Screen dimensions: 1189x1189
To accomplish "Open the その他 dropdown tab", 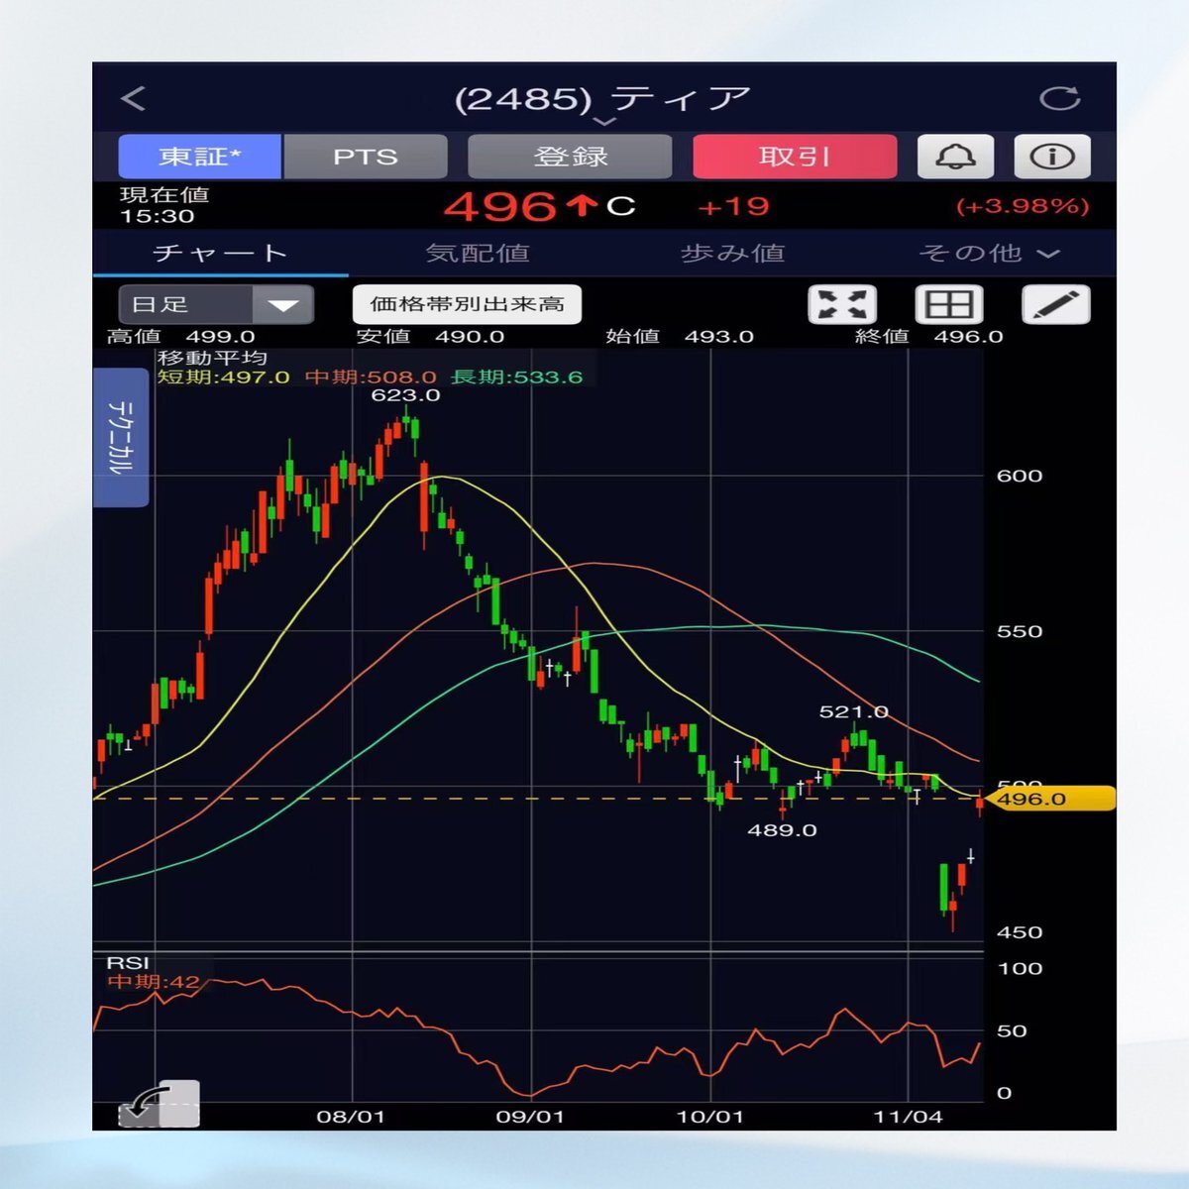I will coord(989,254).
